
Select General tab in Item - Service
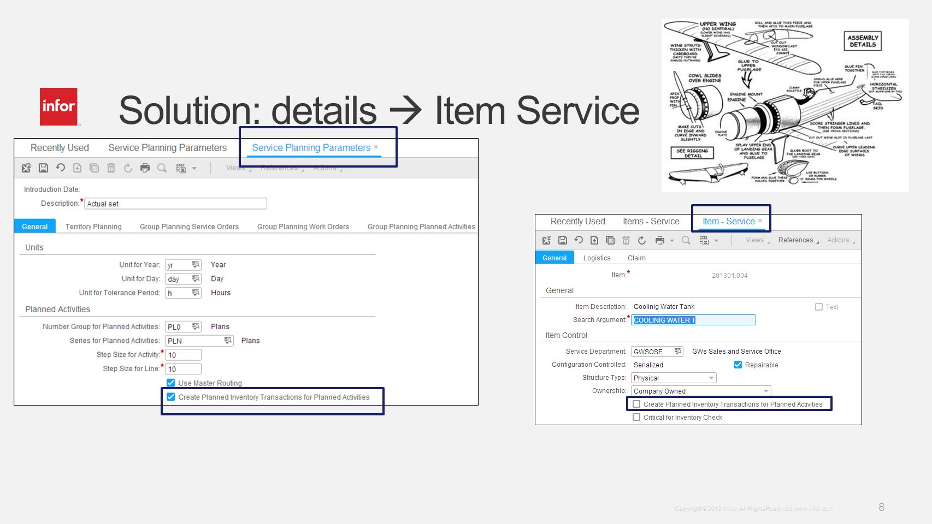[555, 258]
